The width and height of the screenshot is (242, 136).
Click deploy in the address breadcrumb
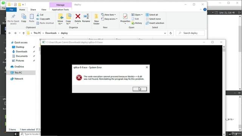point(64,33)
